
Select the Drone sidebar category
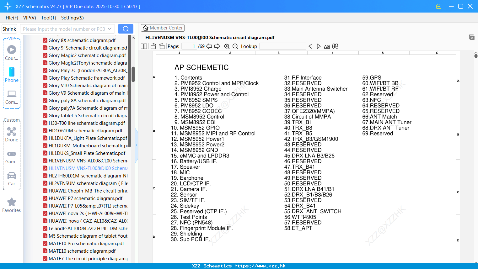(12, 134)
